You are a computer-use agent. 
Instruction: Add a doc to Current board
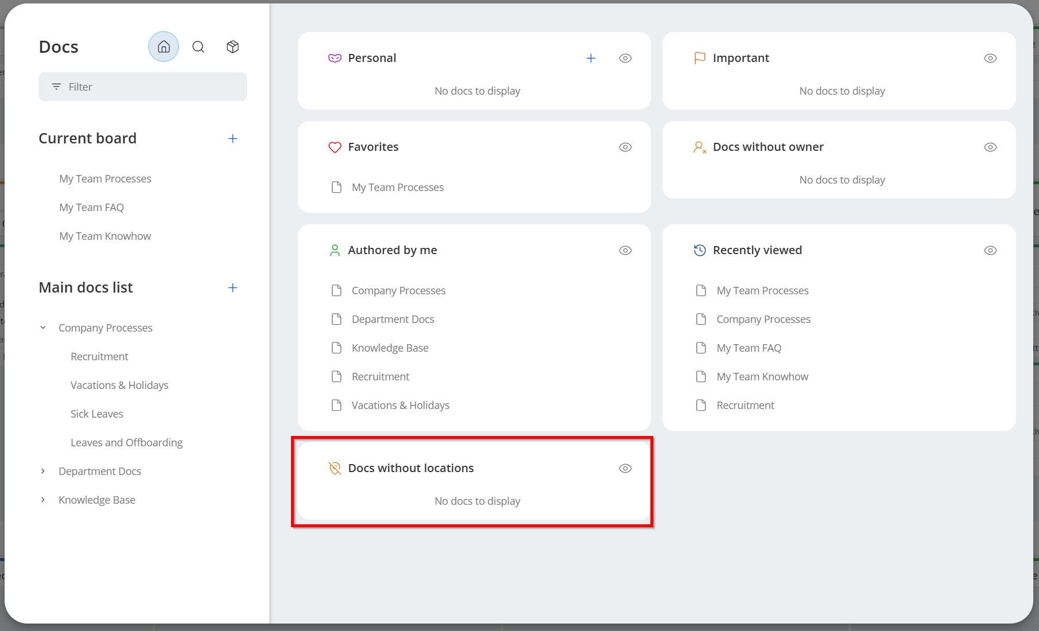pos(232,138)
